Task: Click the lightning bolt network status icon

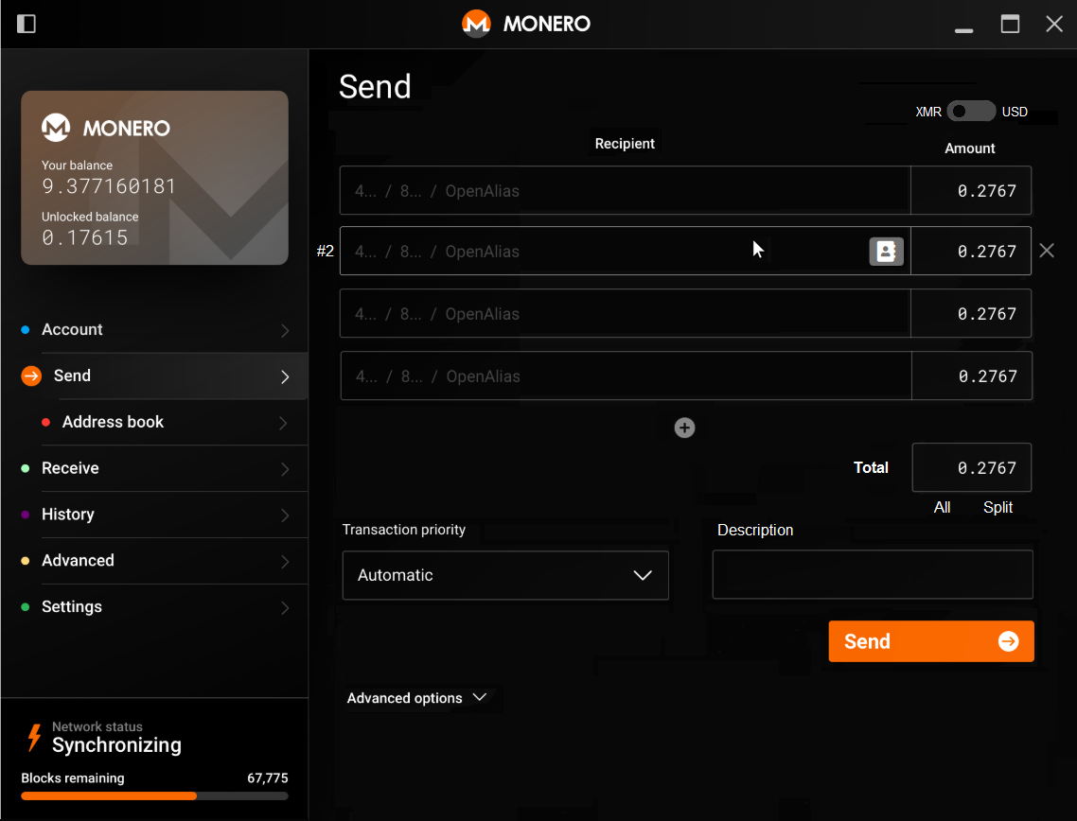Action: pyautogui.click(x=34, y=737)
